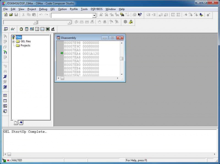Click the bottom magnifier window icon in the side toolbar
This screenshot has width=220, height=164.
pos(5,111)
